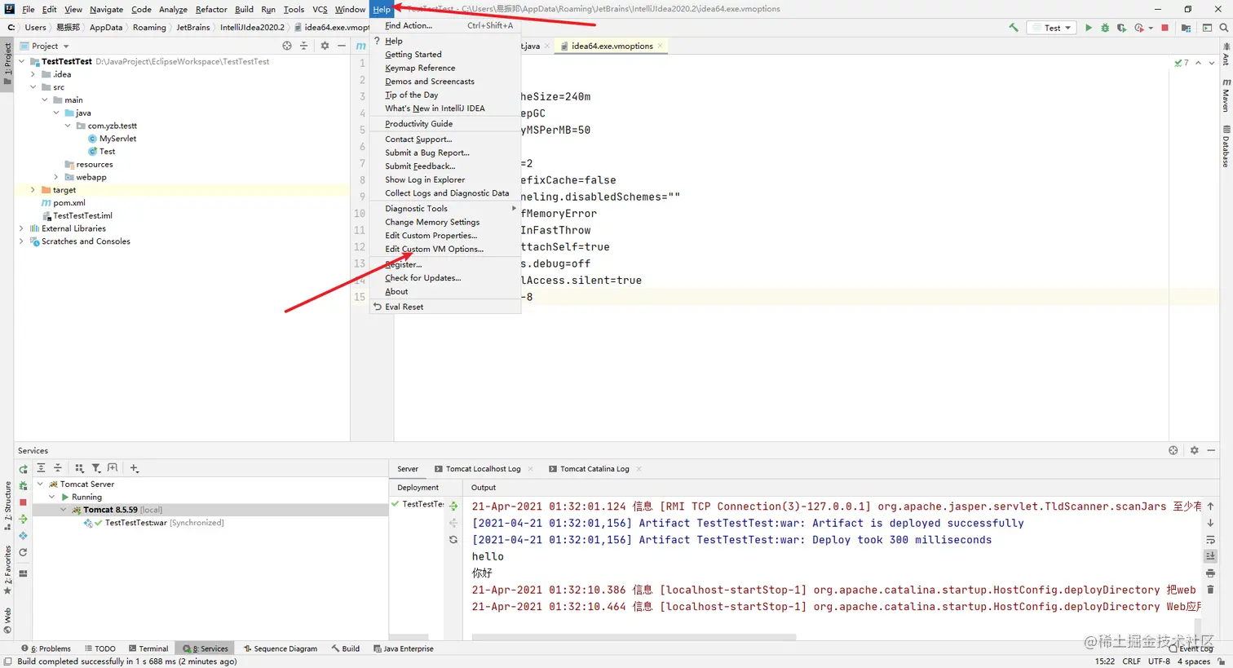1233x668 pixels.
Task: Open Services panel gear settings
Action: (1194, 450)
